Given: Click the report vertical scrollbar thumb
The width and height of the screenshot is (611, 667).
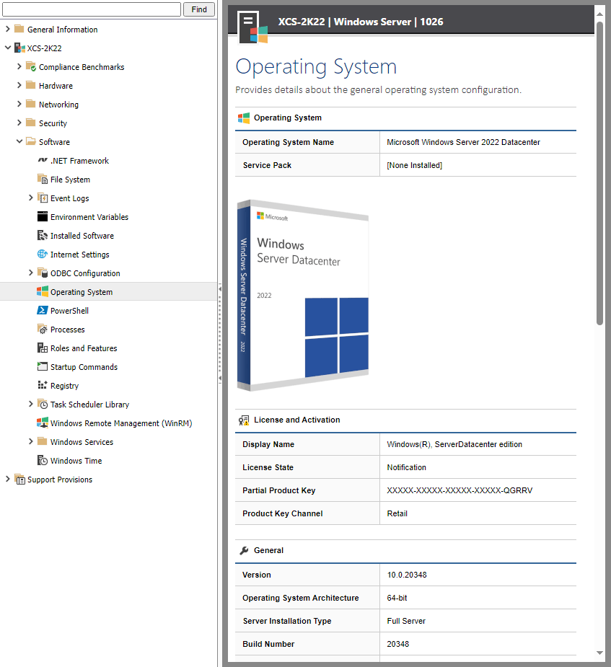Looking at the screenshot, I should [599, 173].
